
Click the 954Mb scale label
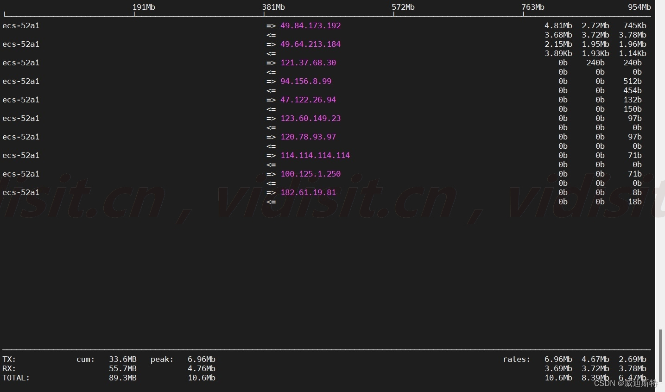tap(640, 7)
